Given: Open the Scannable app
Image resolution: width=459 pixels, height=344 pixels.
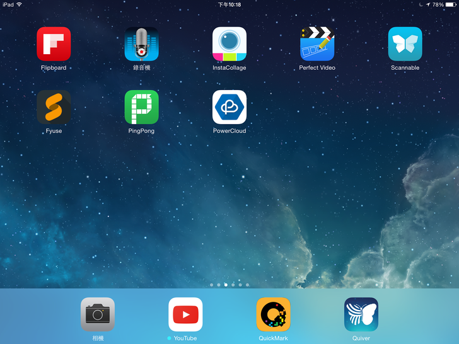Looking at the screenshot, I should 405,44.
